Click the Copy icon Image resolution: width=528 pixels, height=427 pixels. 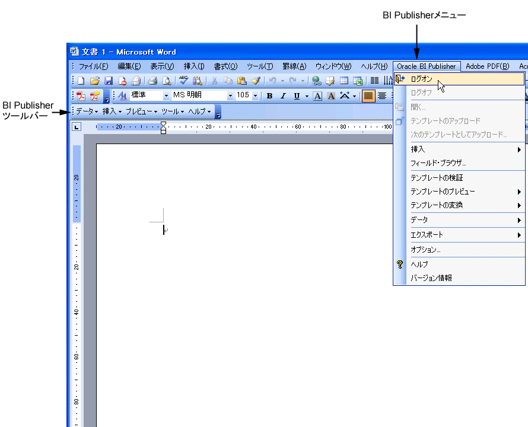tap(228, 81)
